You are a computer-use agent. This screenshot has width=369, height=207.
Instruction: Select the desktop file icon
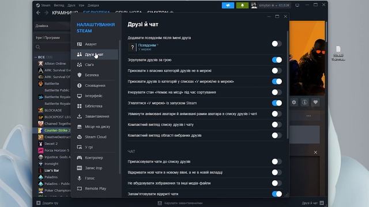338,53
